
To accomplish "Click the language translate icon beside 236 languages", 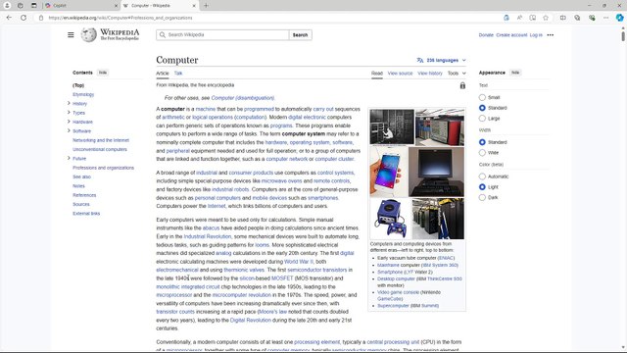I will click(420, 60).
